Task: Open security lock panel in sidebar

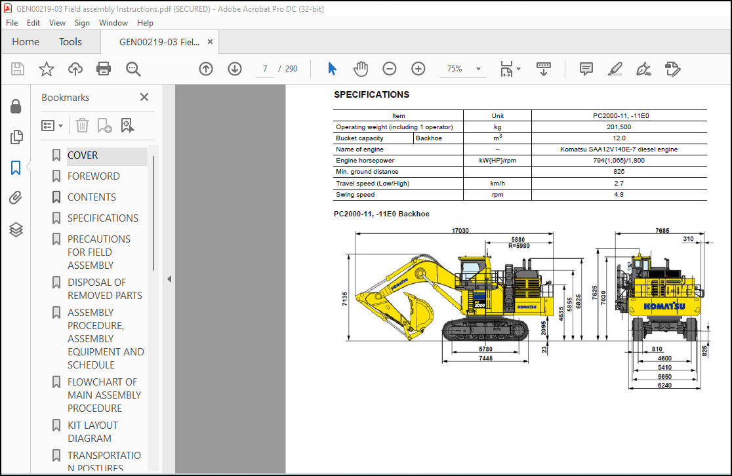Action: 16,106
